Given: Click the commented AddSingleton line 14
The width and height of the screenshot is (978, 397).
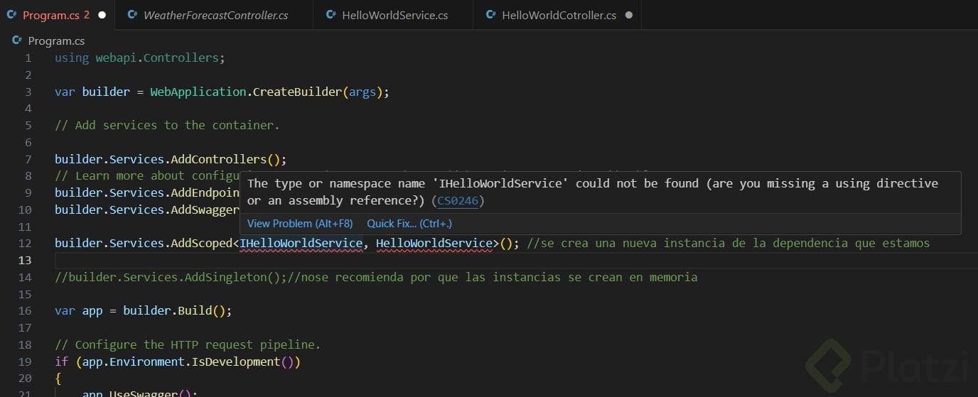Looking at the screenshot, I should pyautogui.click(x=376, y=278).
